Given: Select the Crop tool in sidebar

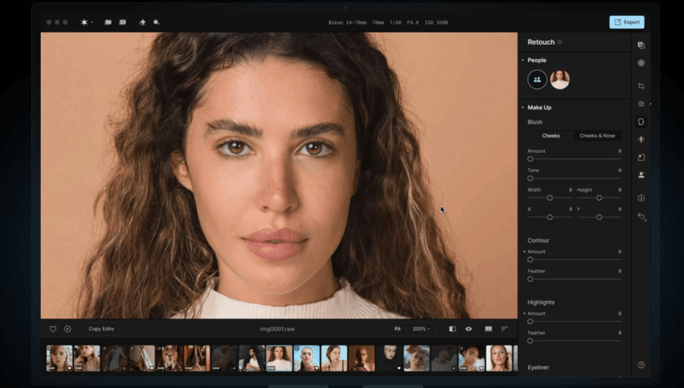Looking at the screenshot, I should click(x=641, y=86).
